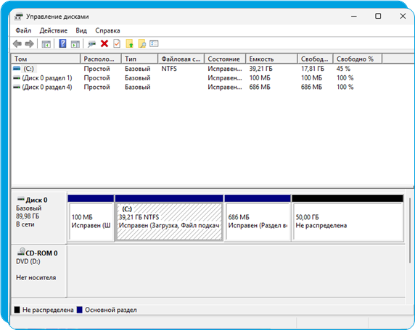Click the drive connect toolbar icon
The height and width of the screenshot is (330, 415).
tap(91, 44)
